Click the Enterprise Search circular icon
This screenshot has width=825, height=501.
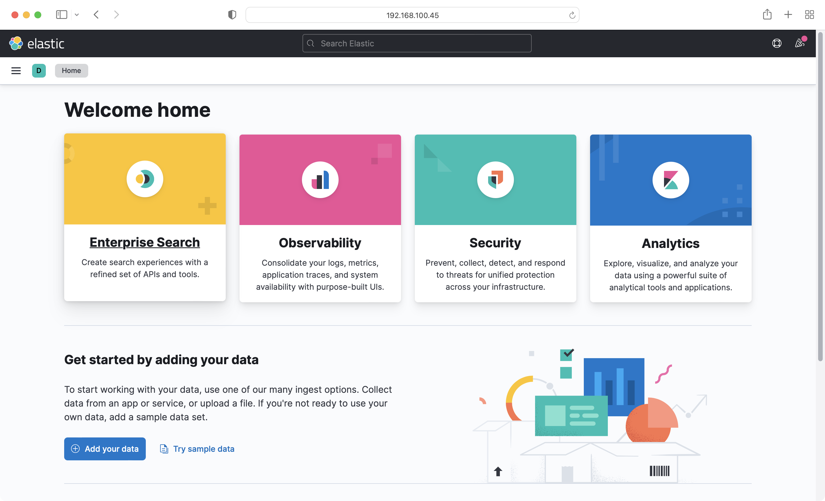[145, 179]
